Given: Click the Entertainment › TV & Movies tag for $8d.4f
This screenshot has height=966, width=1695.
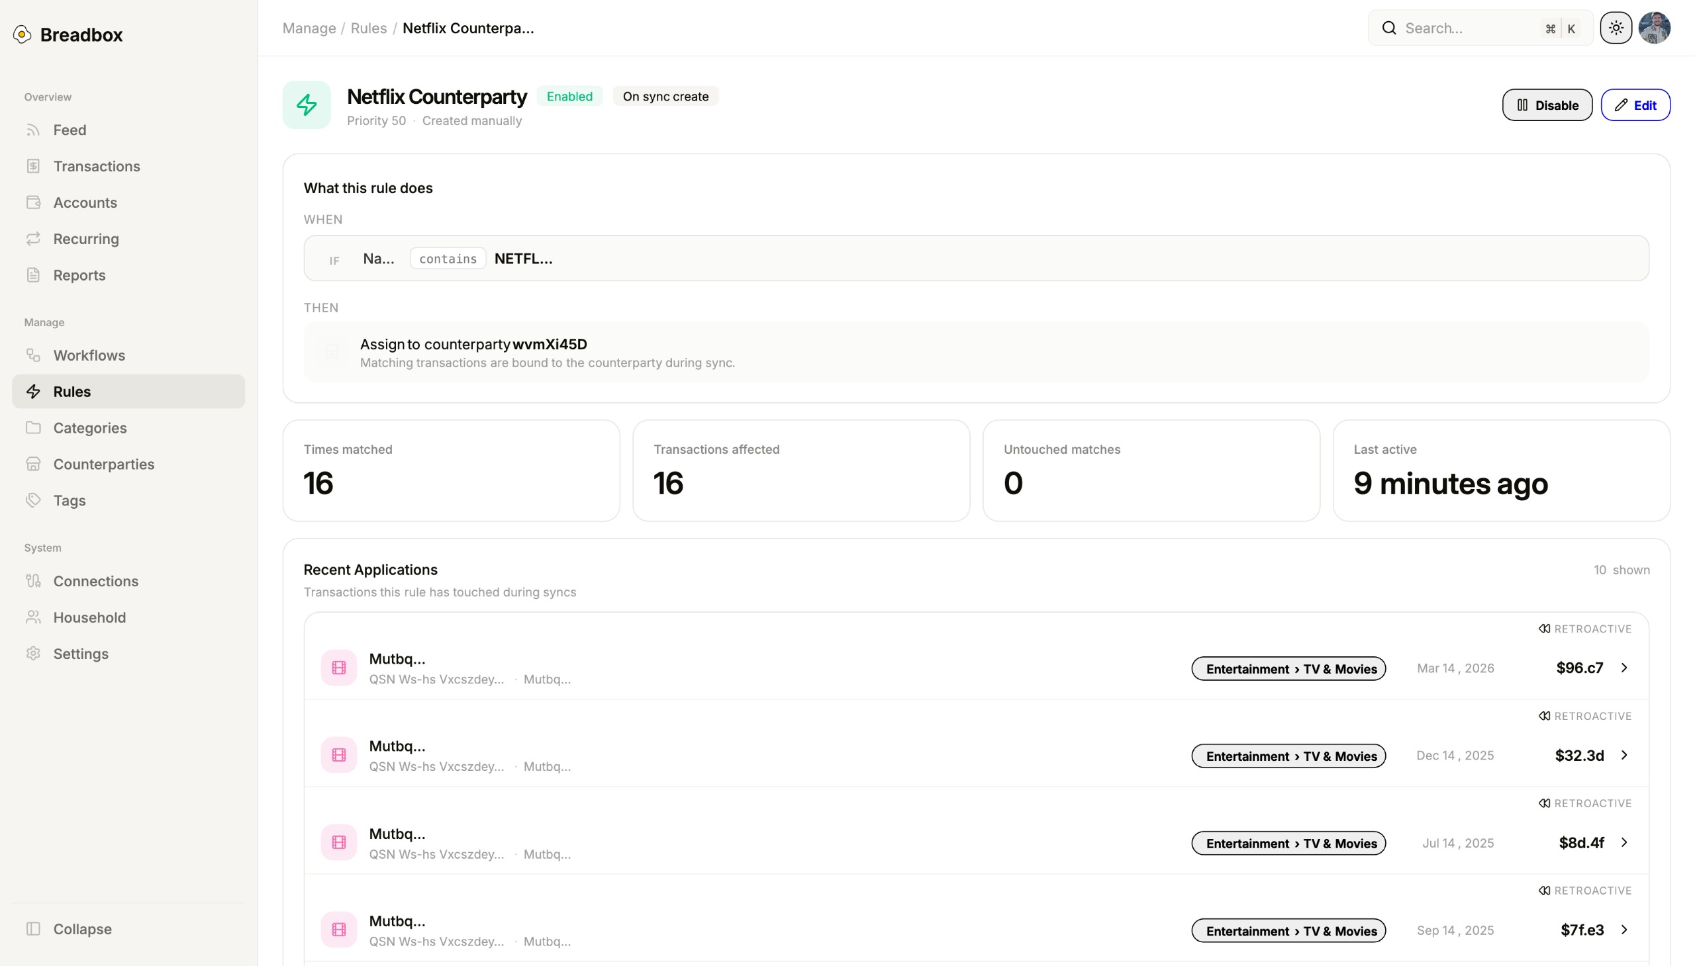Looking at the screenshot, I should click(1288, 843).
